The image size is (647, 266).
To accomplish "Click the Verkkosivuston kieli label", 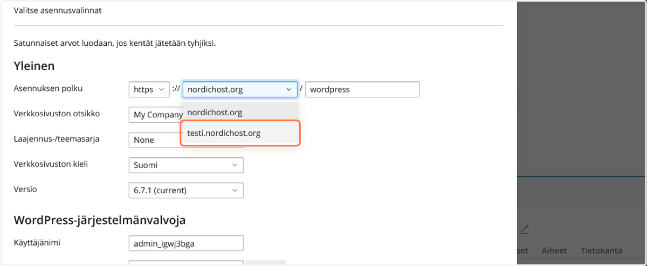I will click(x=51, y=164).
